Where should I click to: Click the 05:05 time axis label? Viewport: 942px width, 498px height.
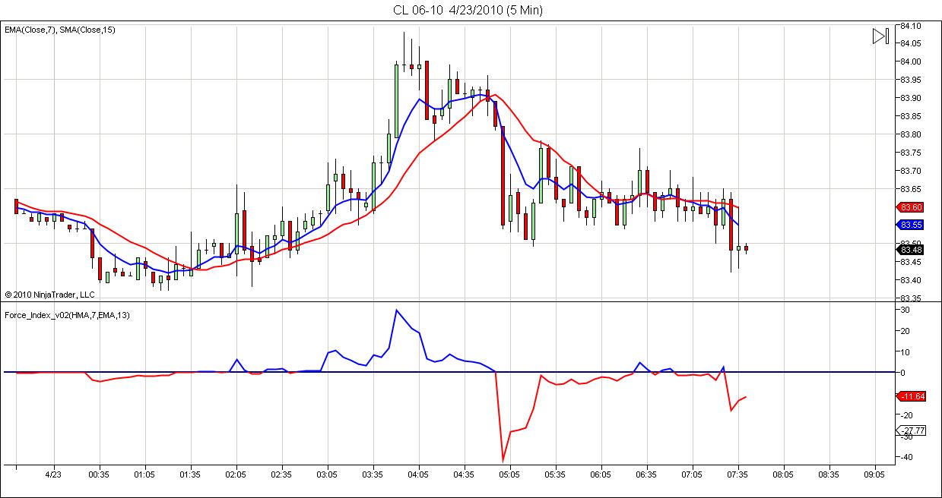click(509, 474)
